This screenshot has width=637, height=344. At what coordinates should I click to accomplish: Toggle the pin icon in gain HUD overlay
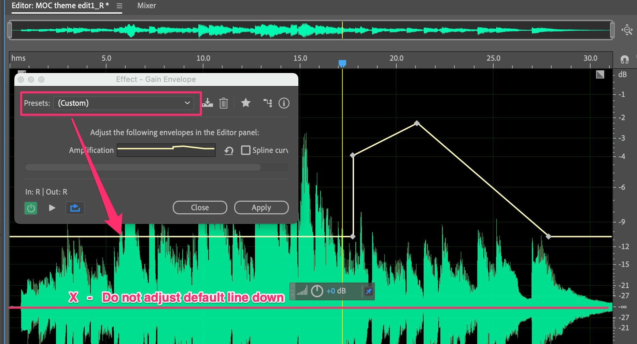pyautogui.click(x=368, y=291)
